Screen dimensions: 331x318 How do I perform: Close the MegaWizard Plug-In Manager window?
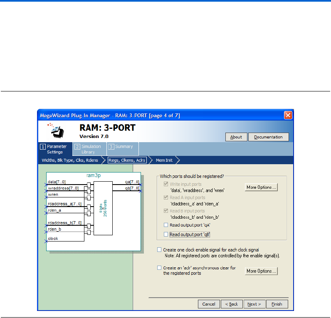[288, 115]
